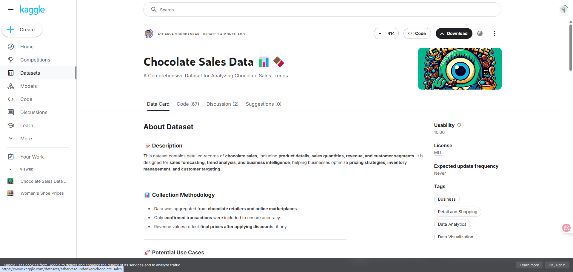
Task: Open the author's profile picture
Action: click(149, 33)
